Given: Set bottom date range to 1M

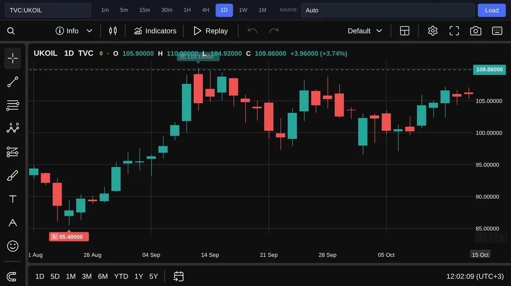Looking at the screenshot, I should click(x=71, y=276).
